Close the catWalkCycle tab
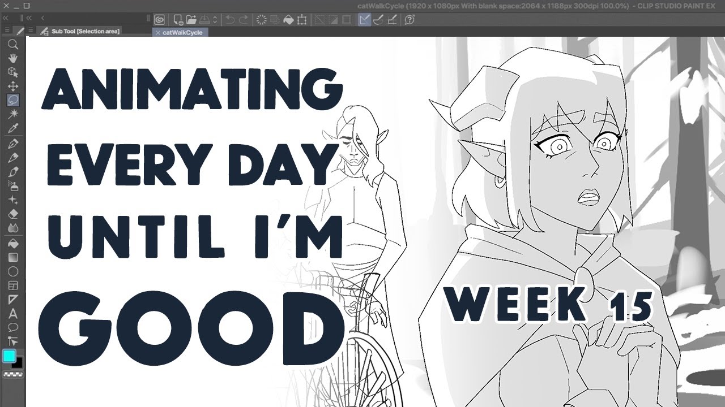This screenshot has height=407, width=725. [158, 33]
